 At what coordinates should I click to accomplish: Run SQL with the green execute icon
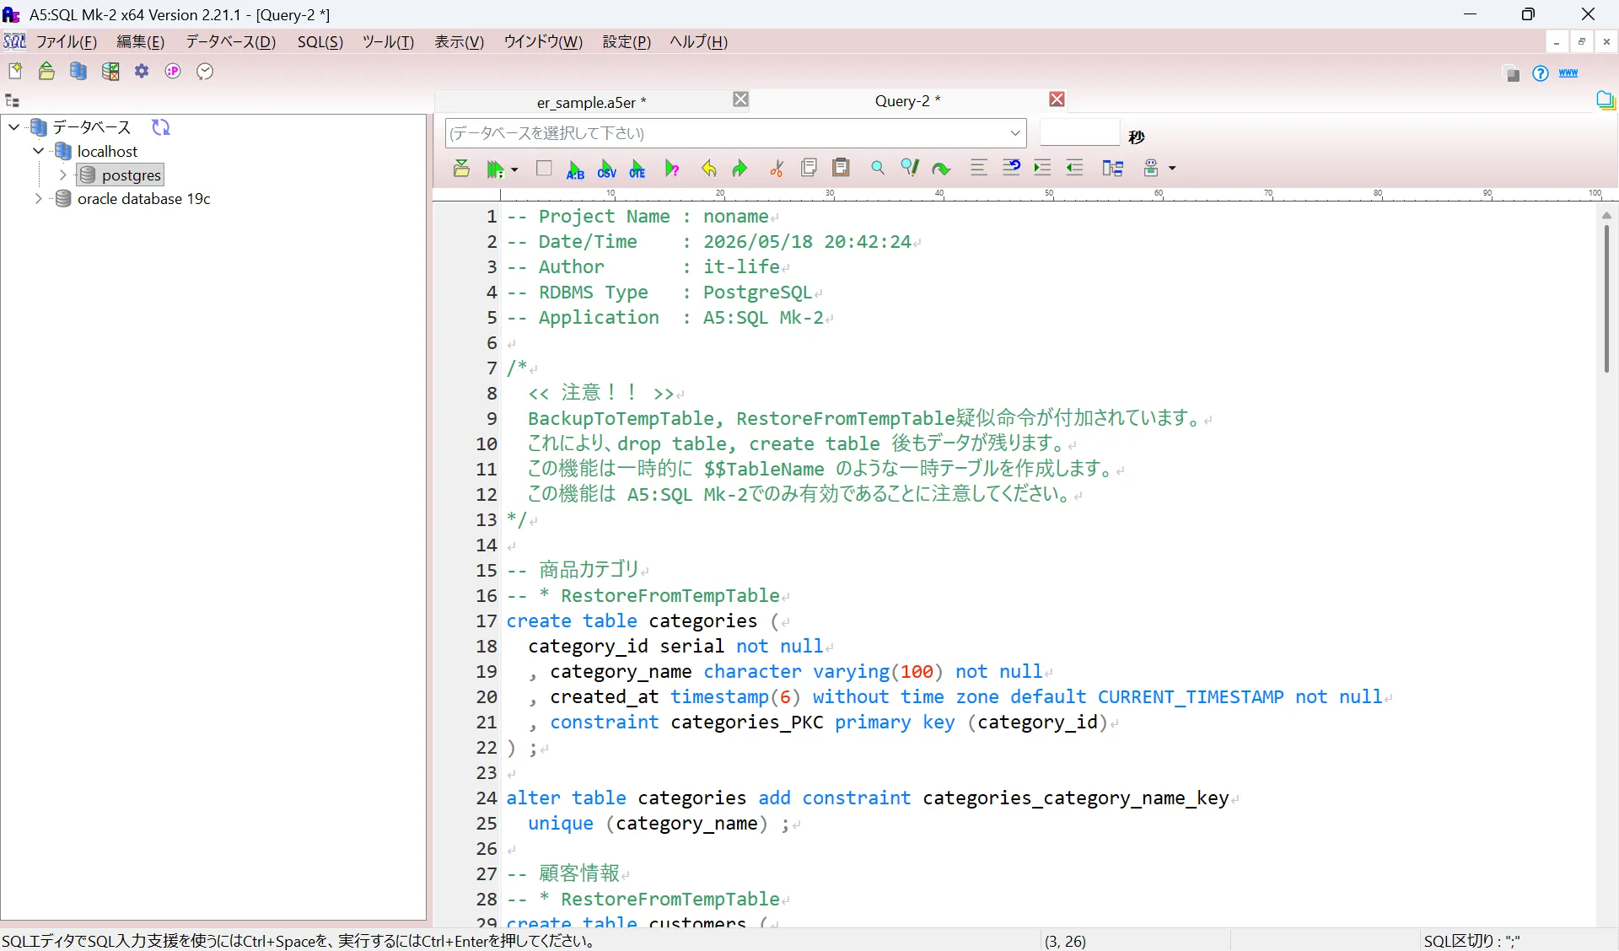click(x=495, y=169)
